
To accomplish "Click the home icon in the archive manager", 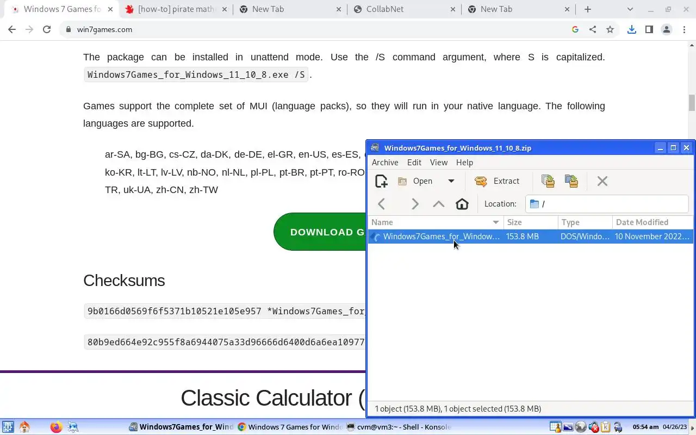I will (x=462, y=204).
